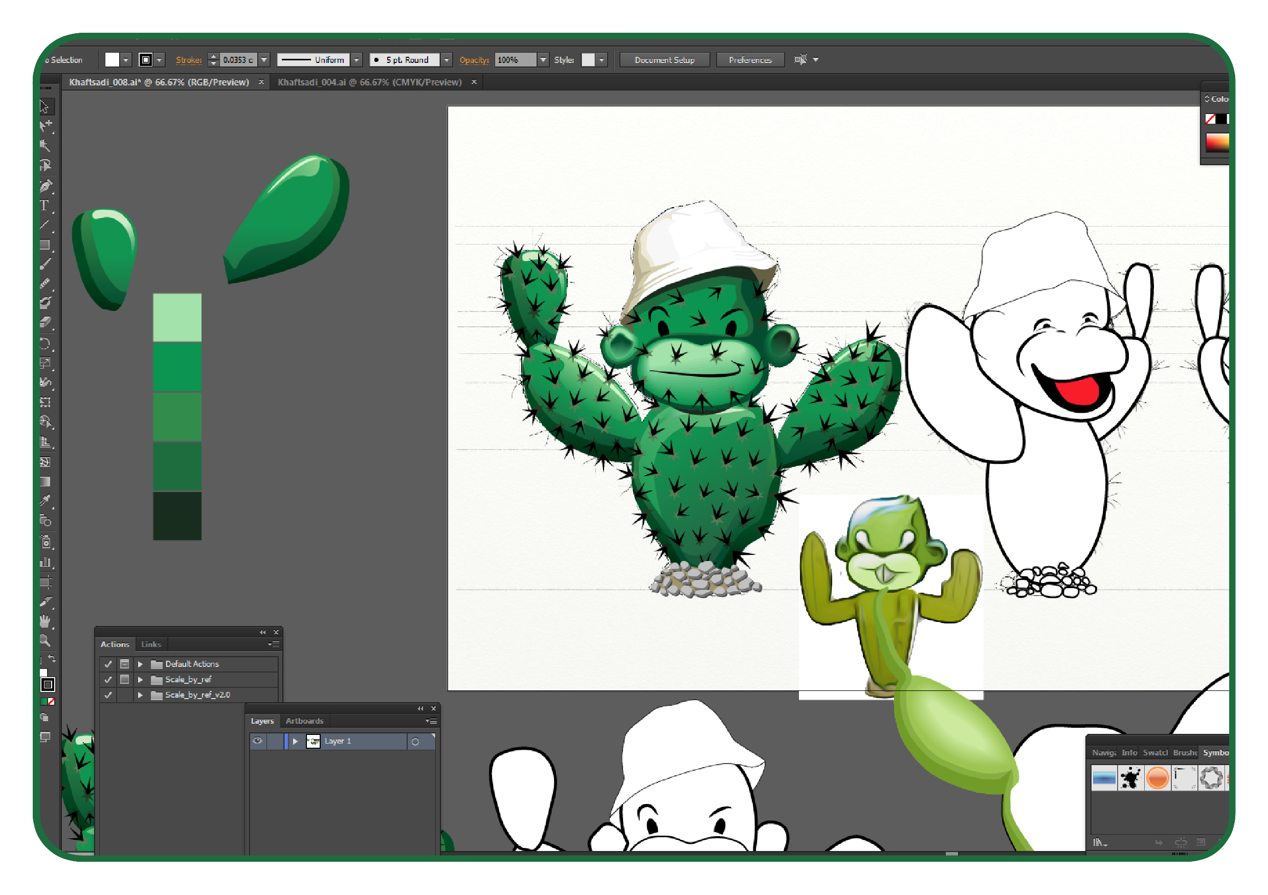Open the Preferences button
Viewport: 1268px width, 895px height.
coord(749,60)
